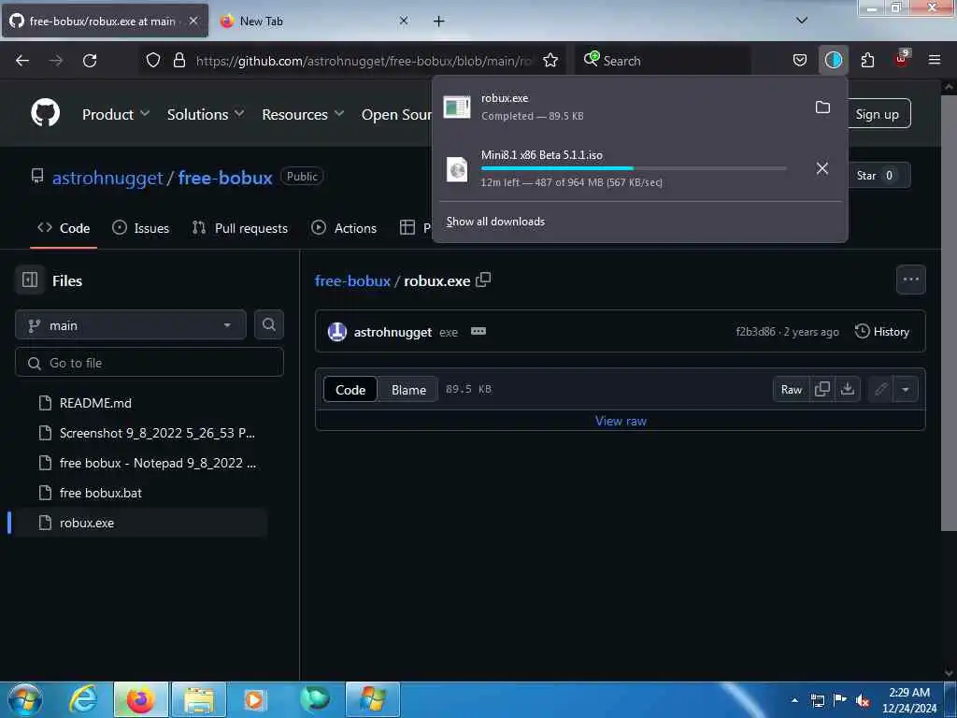Open the Actions tab
Screen dimensions: 957x718
(x=344, y=228)
